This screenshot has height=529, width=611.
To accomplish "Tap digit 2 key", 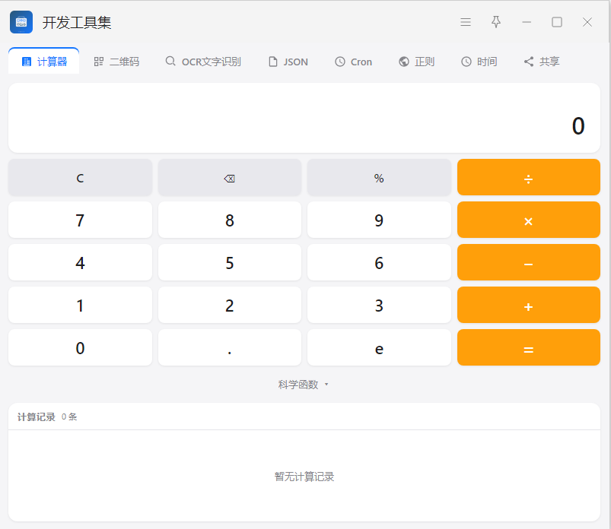I will click(230, 306).
